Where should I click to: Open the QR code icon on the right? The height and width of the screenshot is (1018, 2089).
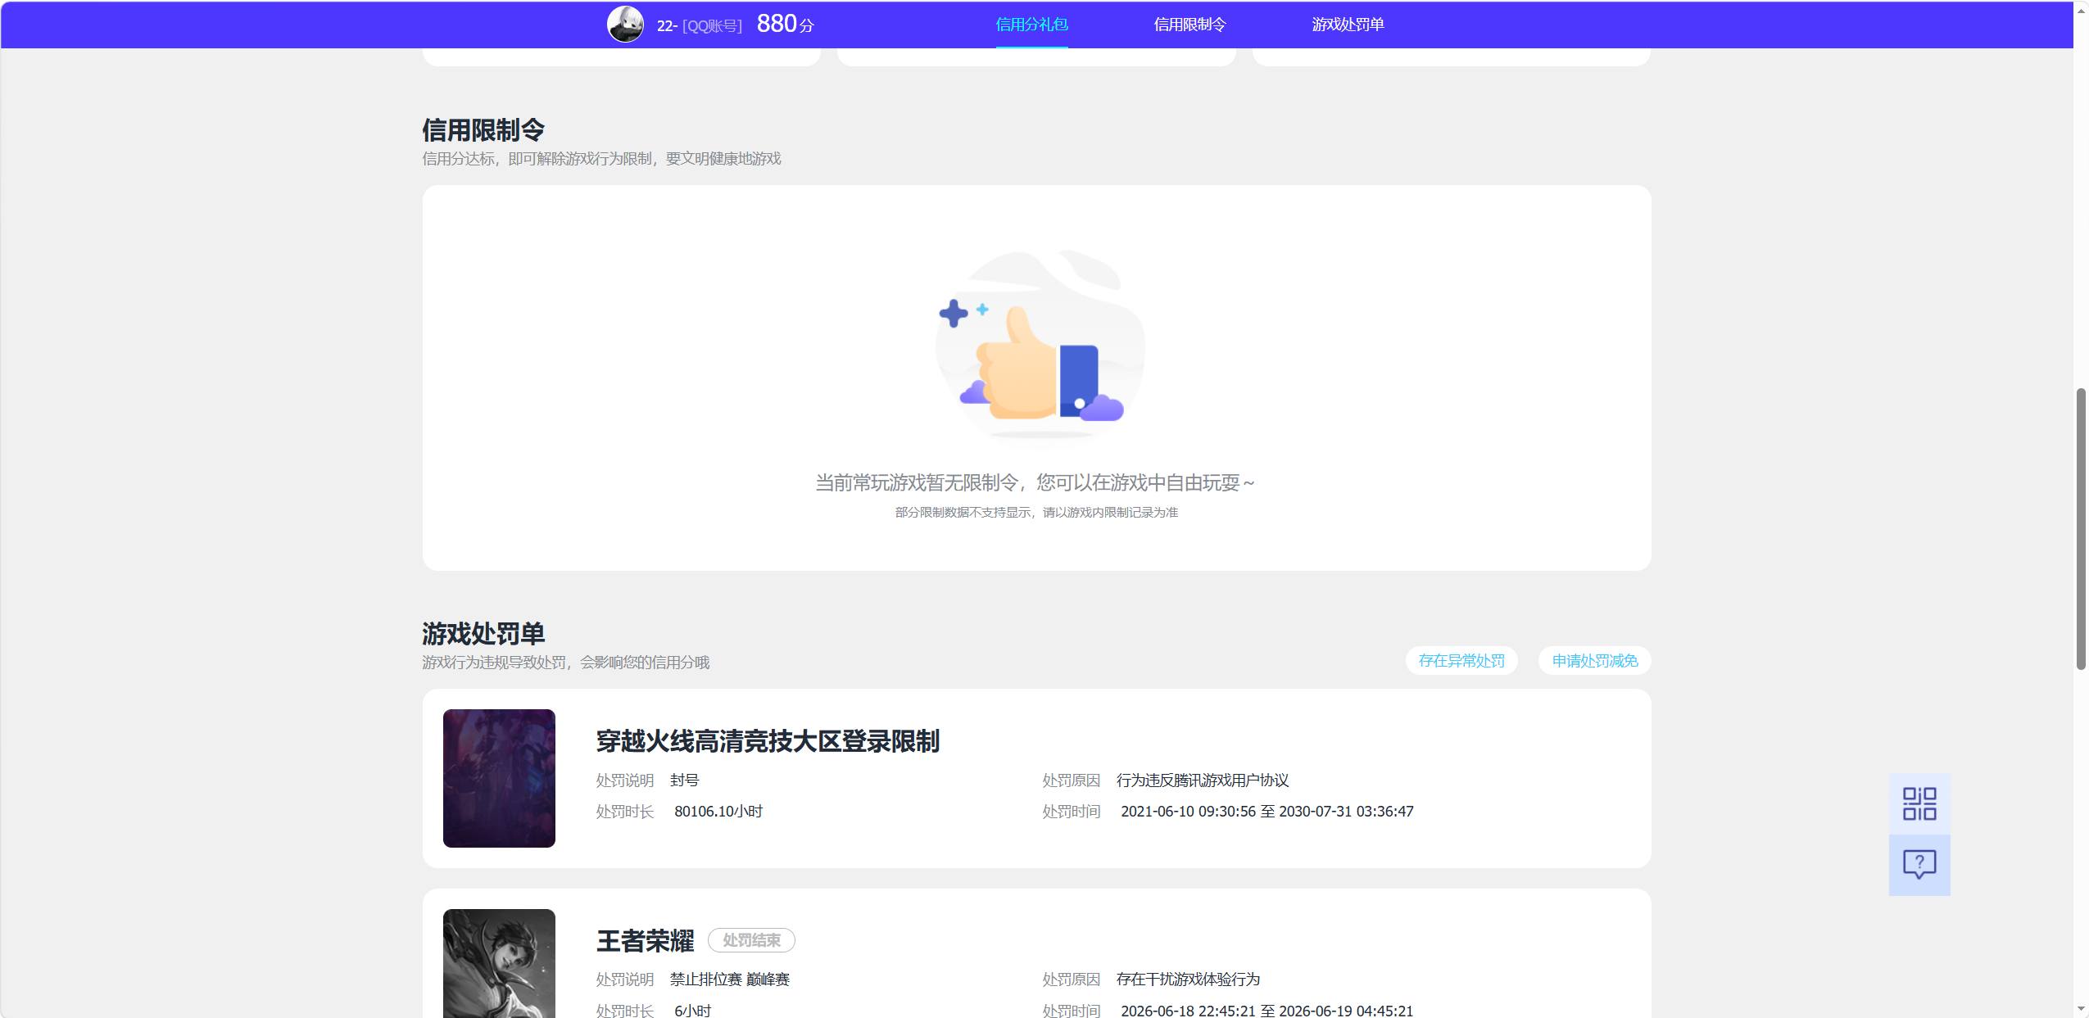click(1919, 803)
